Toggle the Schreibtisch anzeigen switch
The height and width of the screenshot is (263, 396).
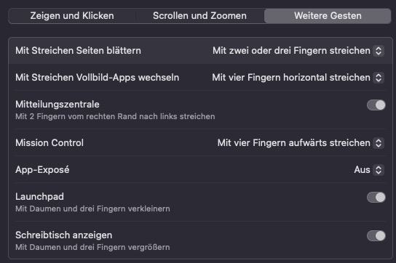[376, 236]
